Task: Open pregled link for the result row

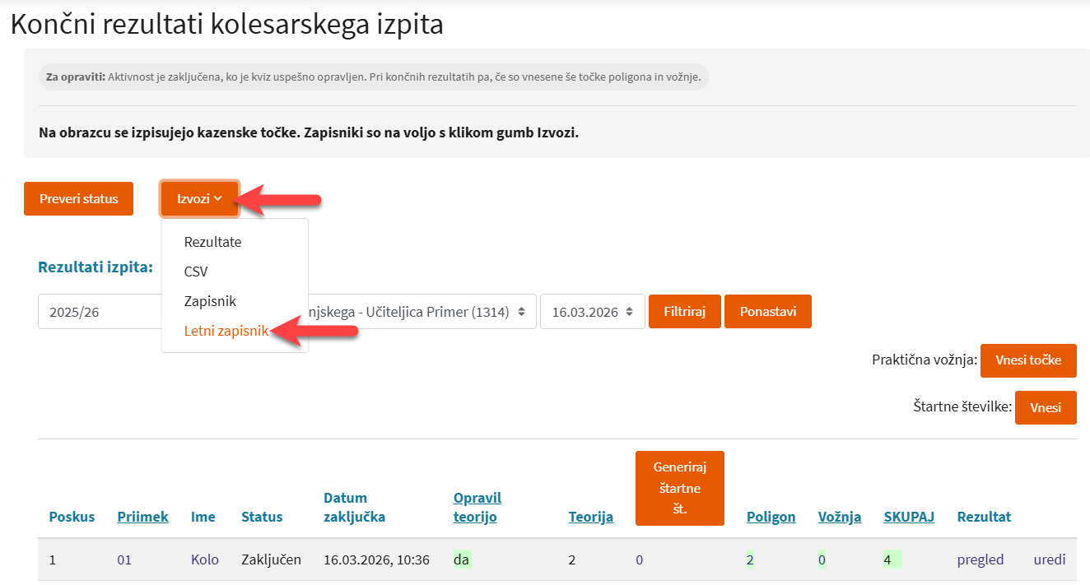Action: click(x=980, y=559)
